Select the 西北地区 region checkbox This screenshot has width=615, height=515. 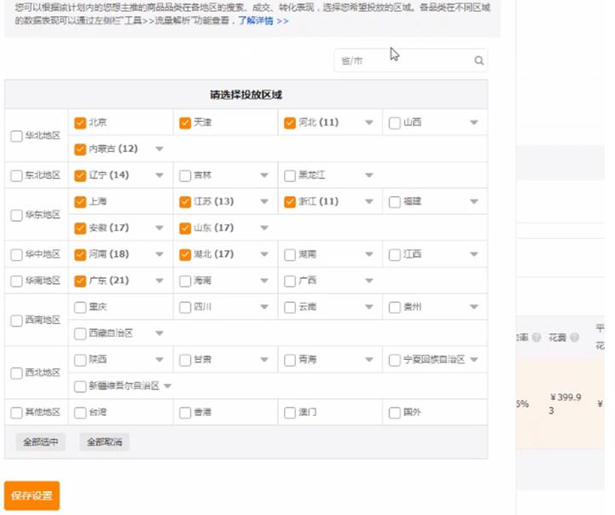(16, 373)
